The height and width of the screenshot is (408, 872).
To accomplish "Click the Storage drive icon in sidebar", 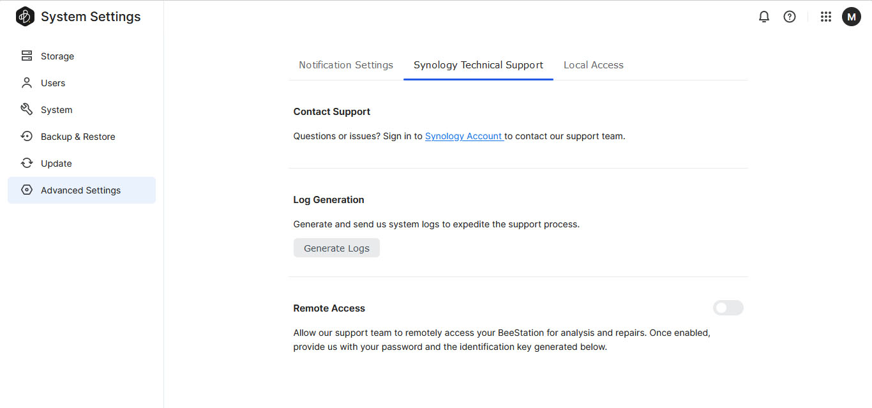I will 27,56.
